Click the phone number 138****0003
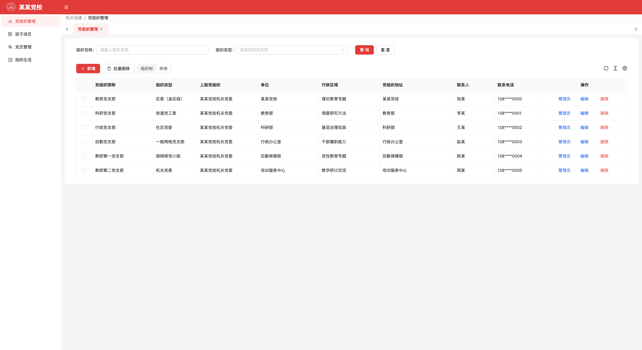The image size is (642, 350). [510, 142]
